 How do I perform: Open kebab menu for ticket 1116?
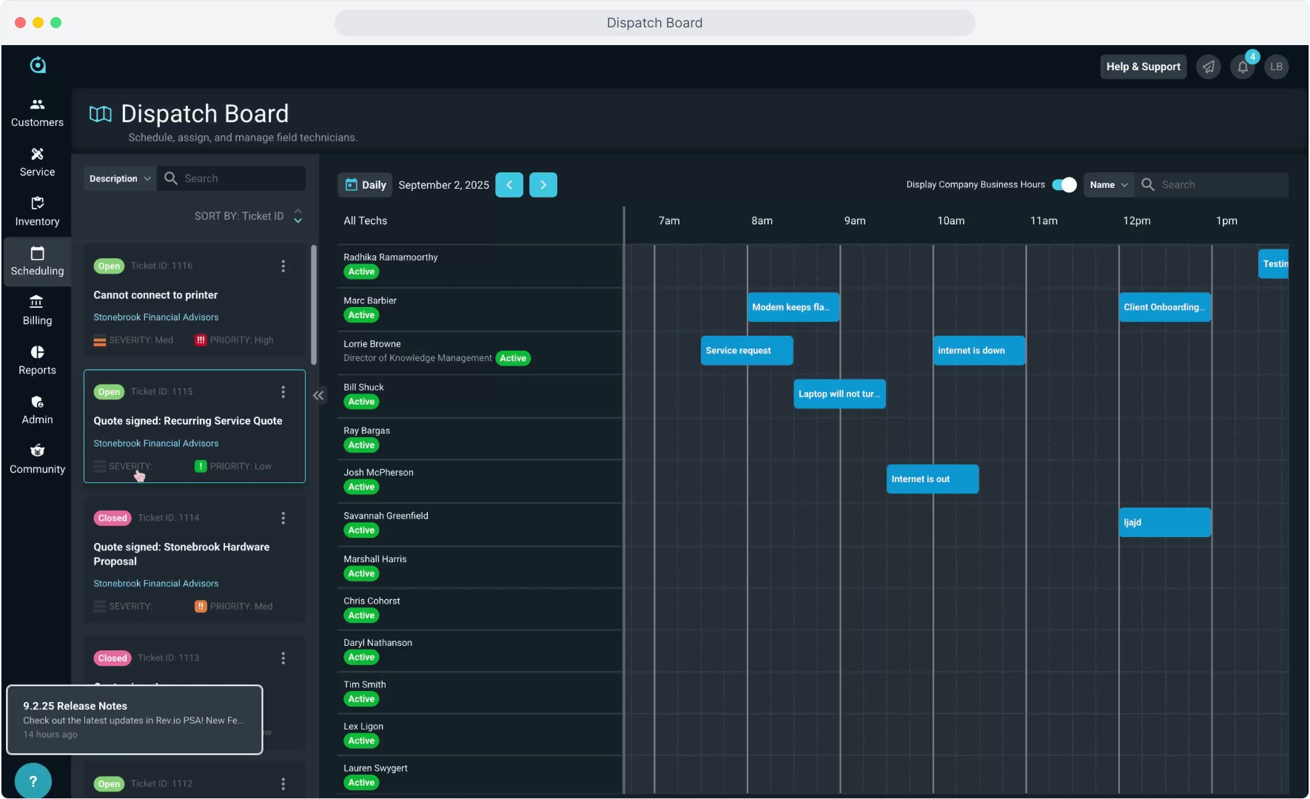(x=283, y=266)
